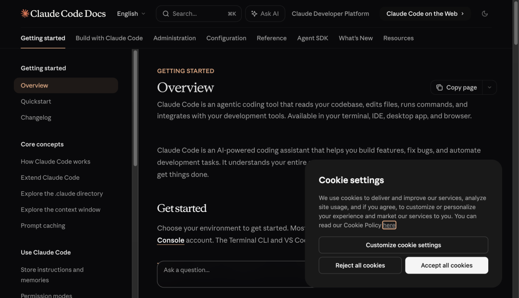The width and height of the screenshot is (519, 298).
Task: Open the Agent SDK tab
Action: (x=313, y=38)
